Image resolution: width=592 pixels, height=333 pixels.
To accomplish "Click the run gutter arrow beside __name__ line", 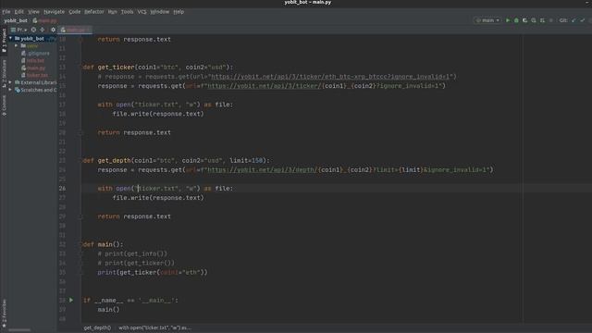I will click(x=71, y=300).
